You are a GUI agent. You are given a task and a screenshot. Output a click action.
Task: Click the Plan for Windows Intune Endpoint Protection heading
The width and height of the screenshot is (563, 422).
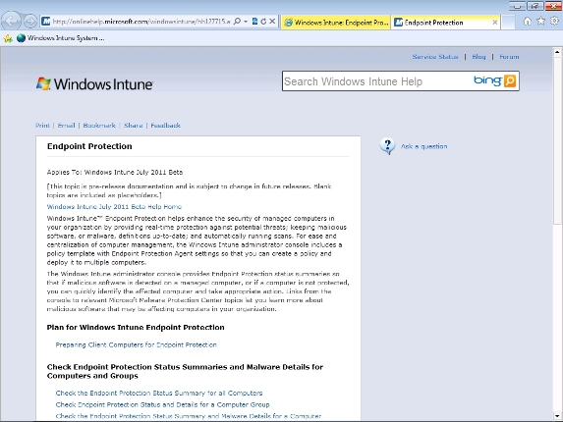(136, 328)
